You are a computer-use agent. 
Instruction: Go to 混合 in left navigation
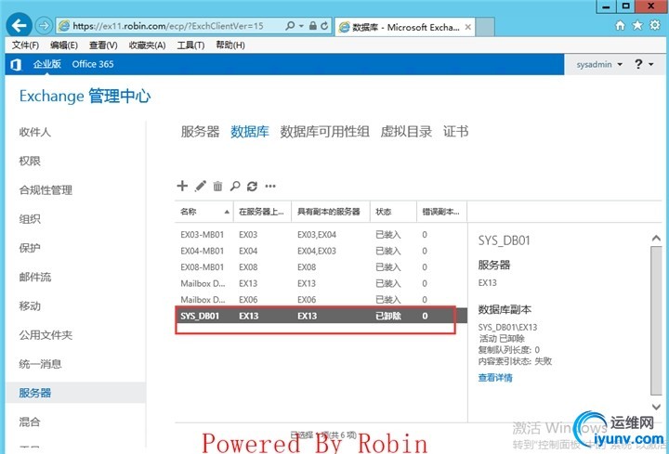(30, 422)
